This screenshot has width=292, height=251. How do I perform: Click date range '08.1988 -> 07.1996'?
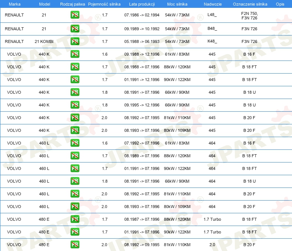coord(142,67)
